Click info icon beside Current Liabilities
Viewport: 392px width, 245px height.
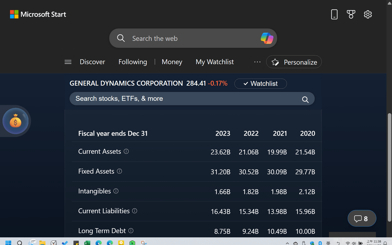point(135,211)
